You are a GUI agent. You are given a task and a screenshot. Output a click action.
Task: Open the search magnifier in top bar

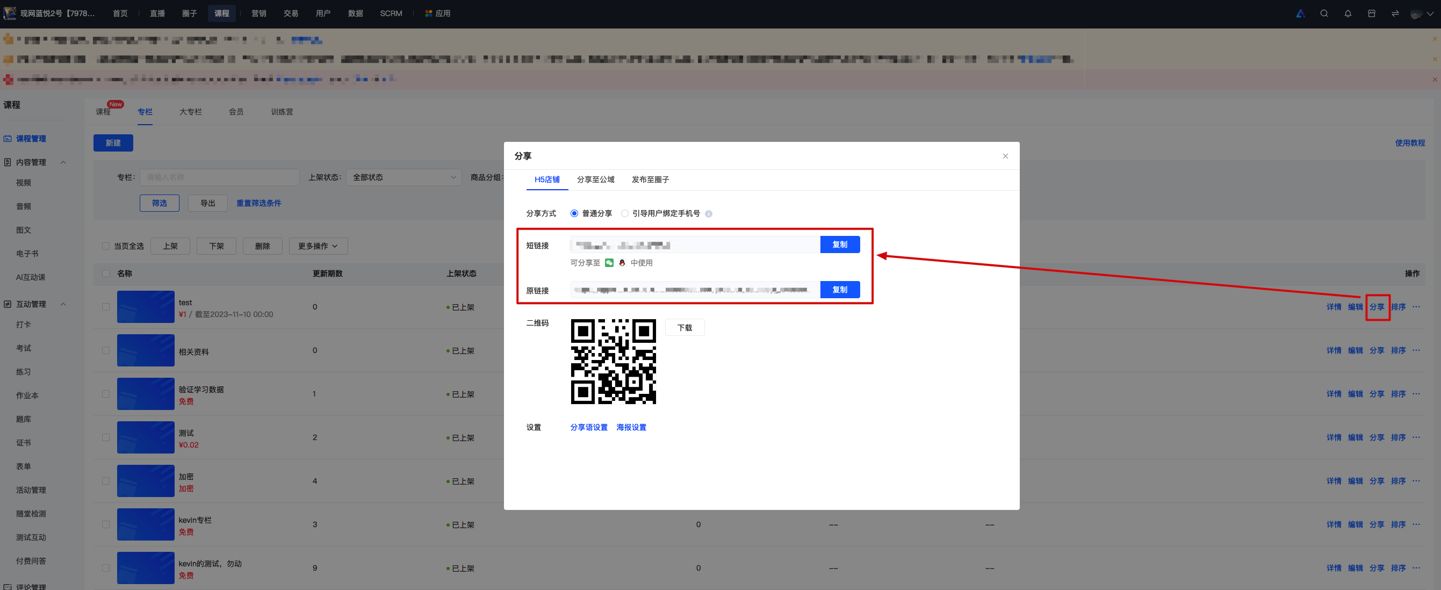[1324, 13]
